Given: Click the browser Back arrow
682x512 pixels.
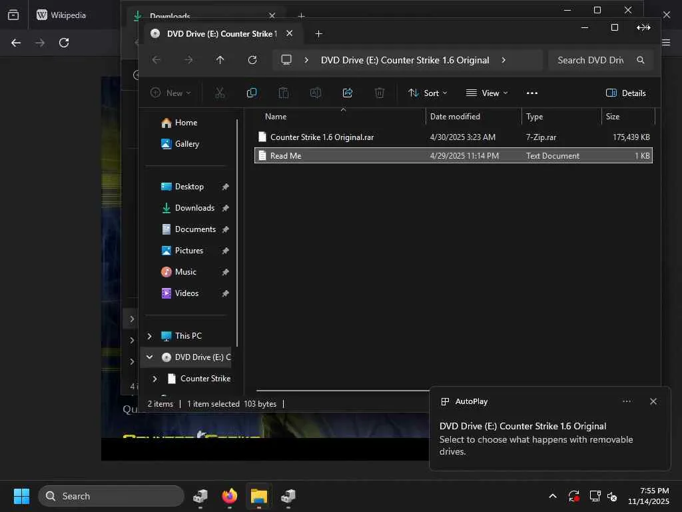Looking at the screenshot, I should click(16, 43).
